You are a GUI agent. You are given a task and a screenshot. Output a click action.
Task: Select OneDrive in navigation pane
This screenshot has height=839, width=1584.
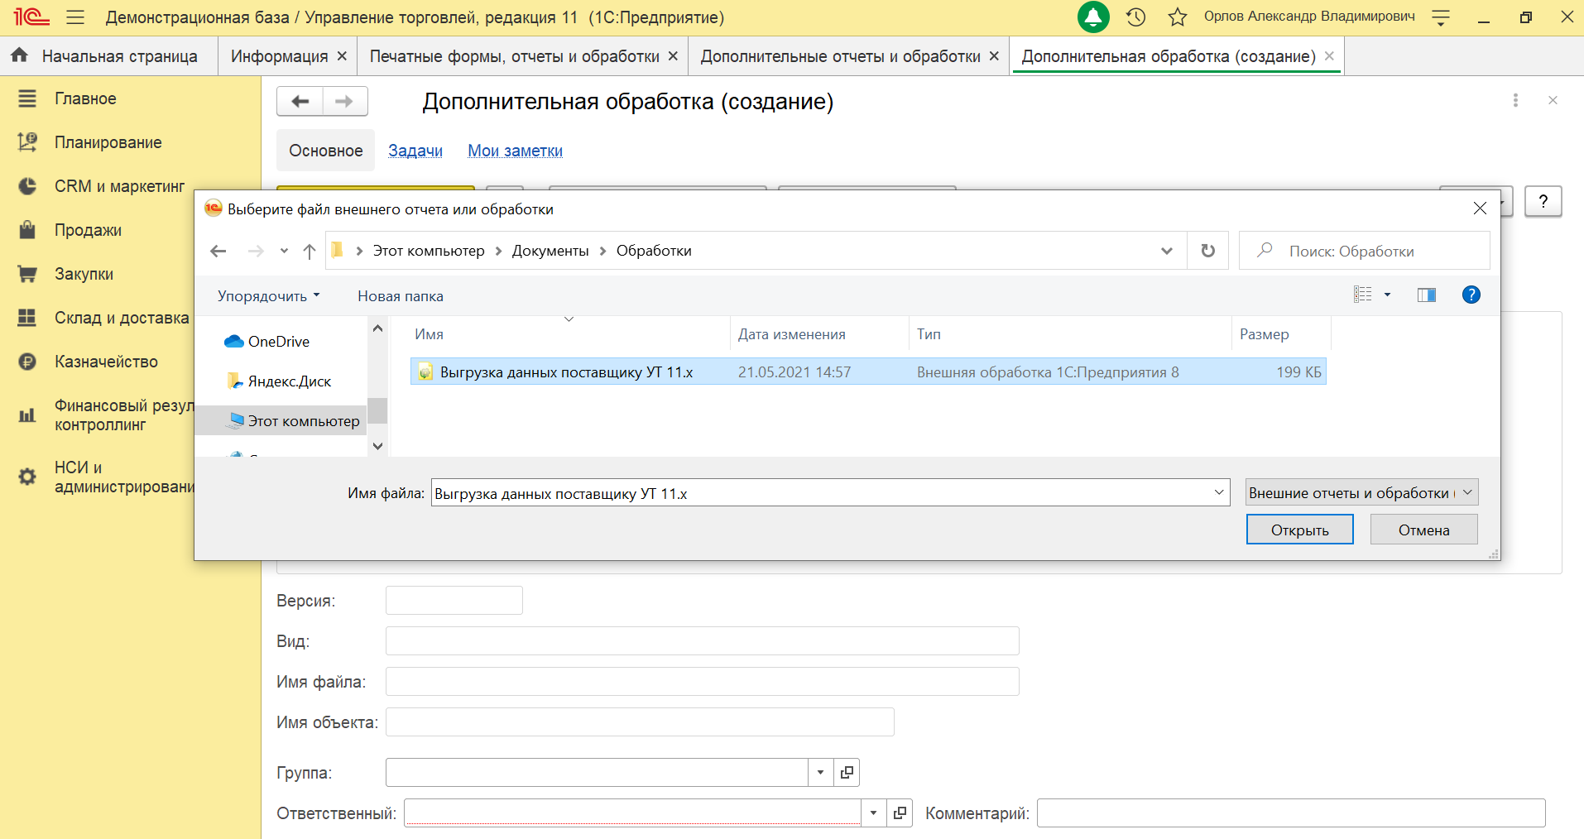279,341
